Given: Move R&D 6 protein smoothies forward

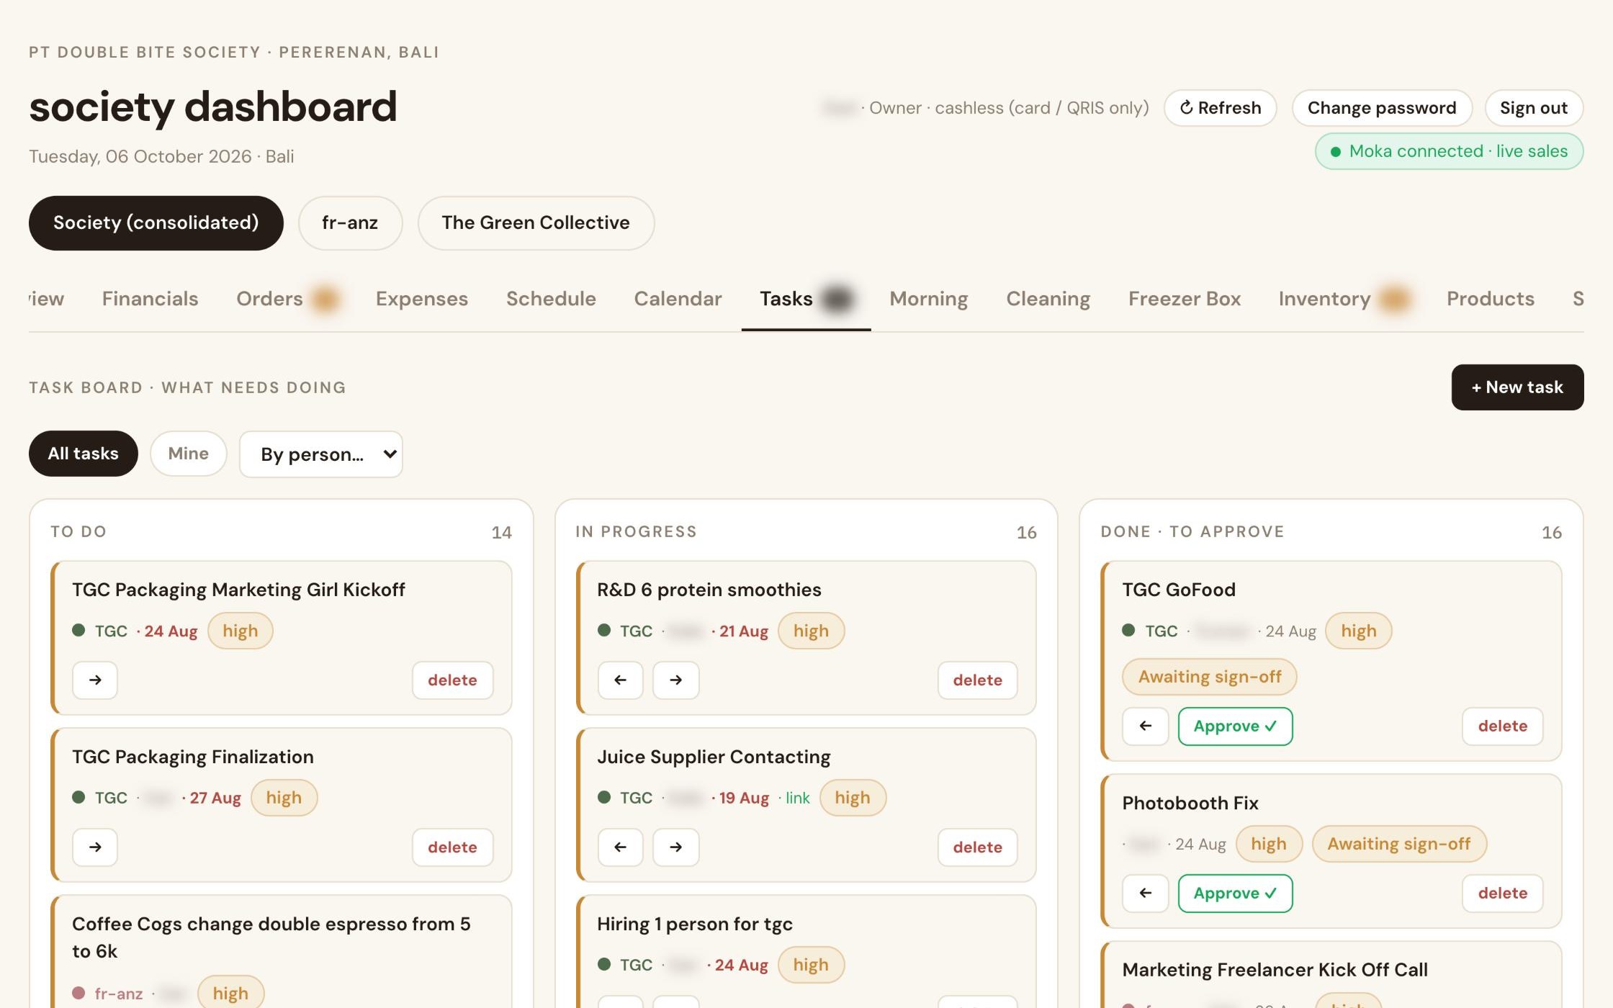Looking at the screenshot, I should 675,680.
